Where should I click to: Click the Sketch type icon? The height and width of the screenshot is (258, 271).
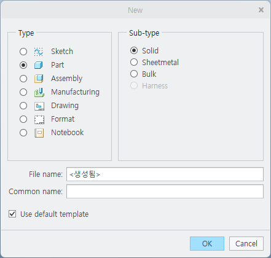tap(39, 52)
